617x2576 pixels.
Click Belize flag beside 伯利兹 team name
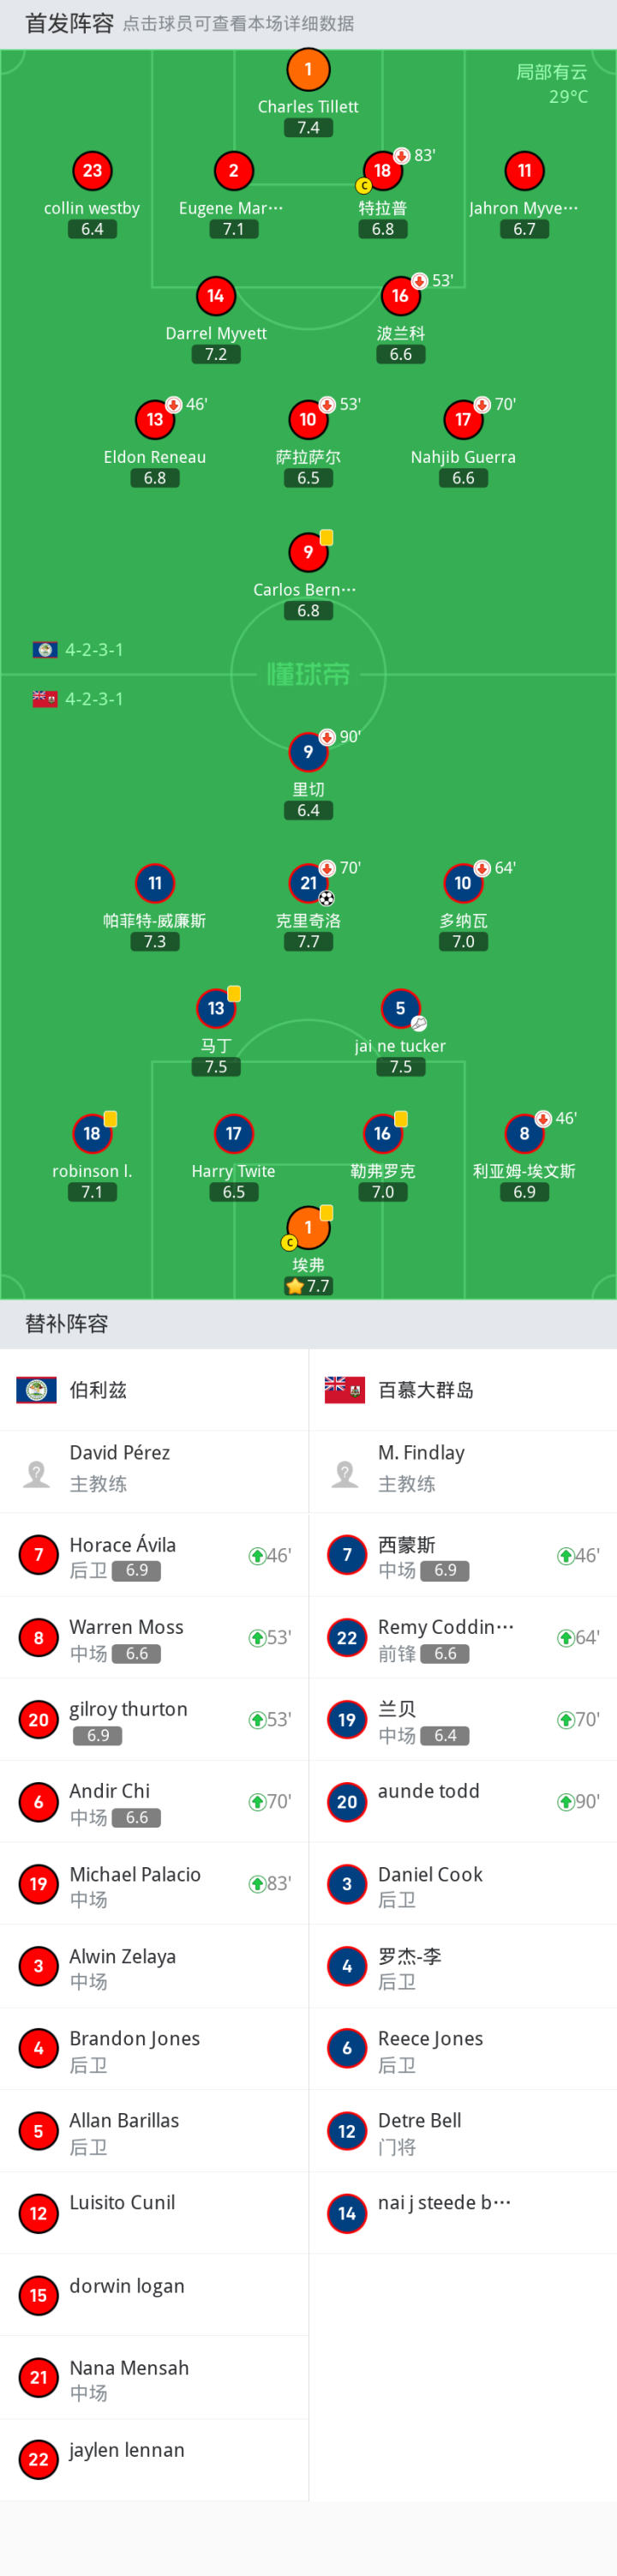36,1390
